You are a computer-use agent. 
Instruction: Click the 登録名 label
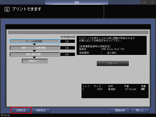click(x=83, y=49)
